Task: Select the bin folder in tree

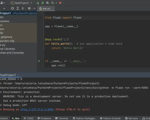Action: [x=18, y=29]
